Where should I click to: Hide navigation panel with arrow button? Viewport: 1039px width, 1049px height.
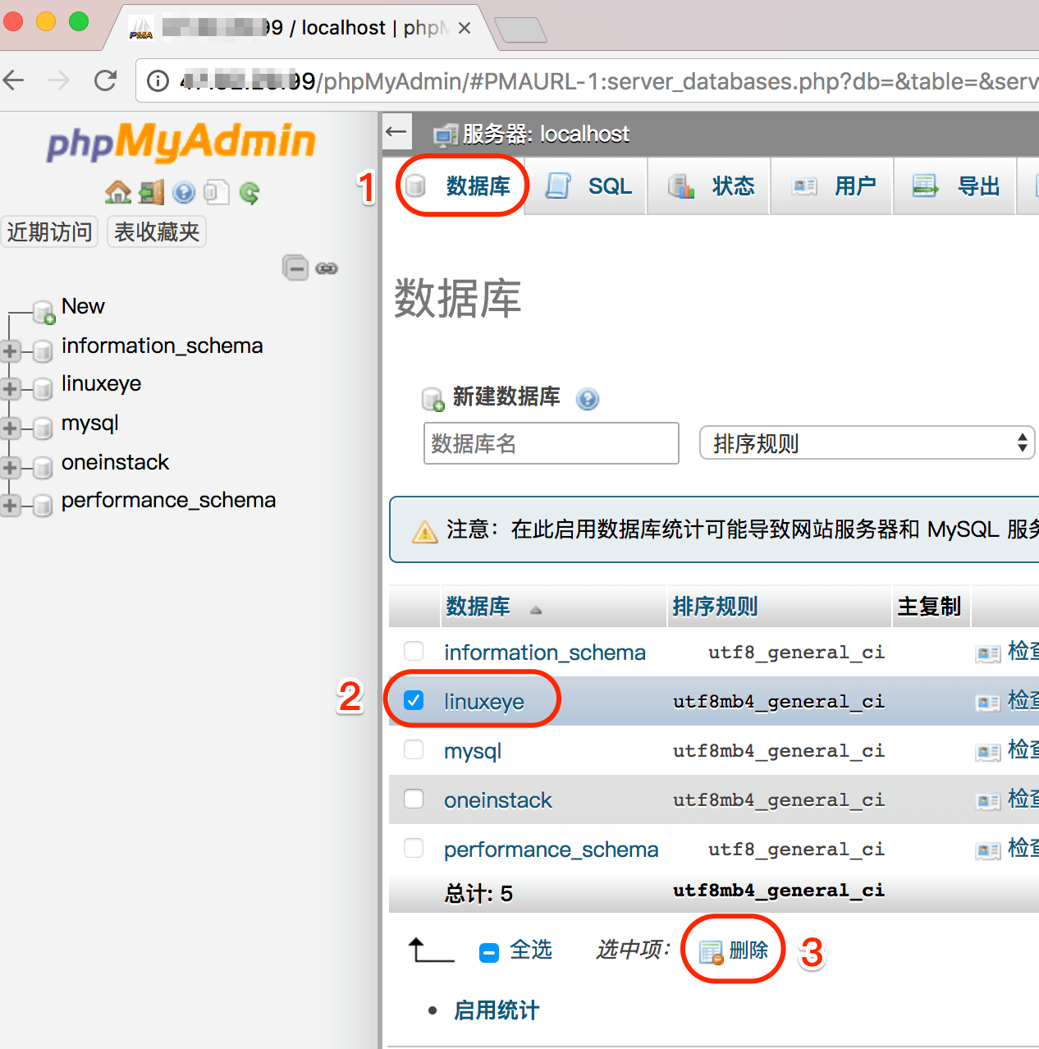tap(396, 131)
